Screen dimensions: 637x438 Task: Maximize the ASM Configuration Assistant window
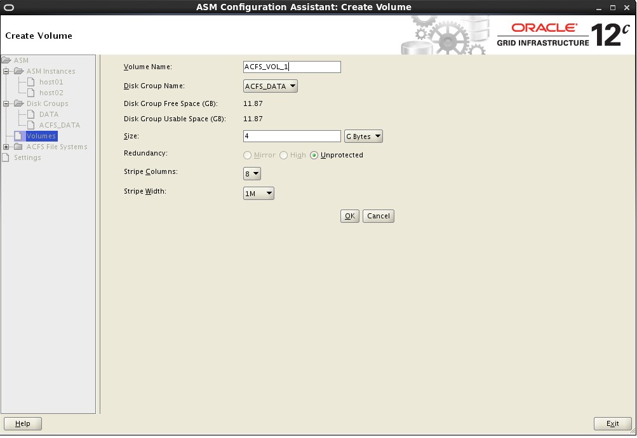point(613,8)
